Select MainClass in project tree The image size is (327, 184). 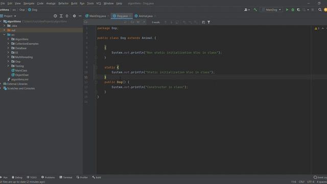point(21,71)
